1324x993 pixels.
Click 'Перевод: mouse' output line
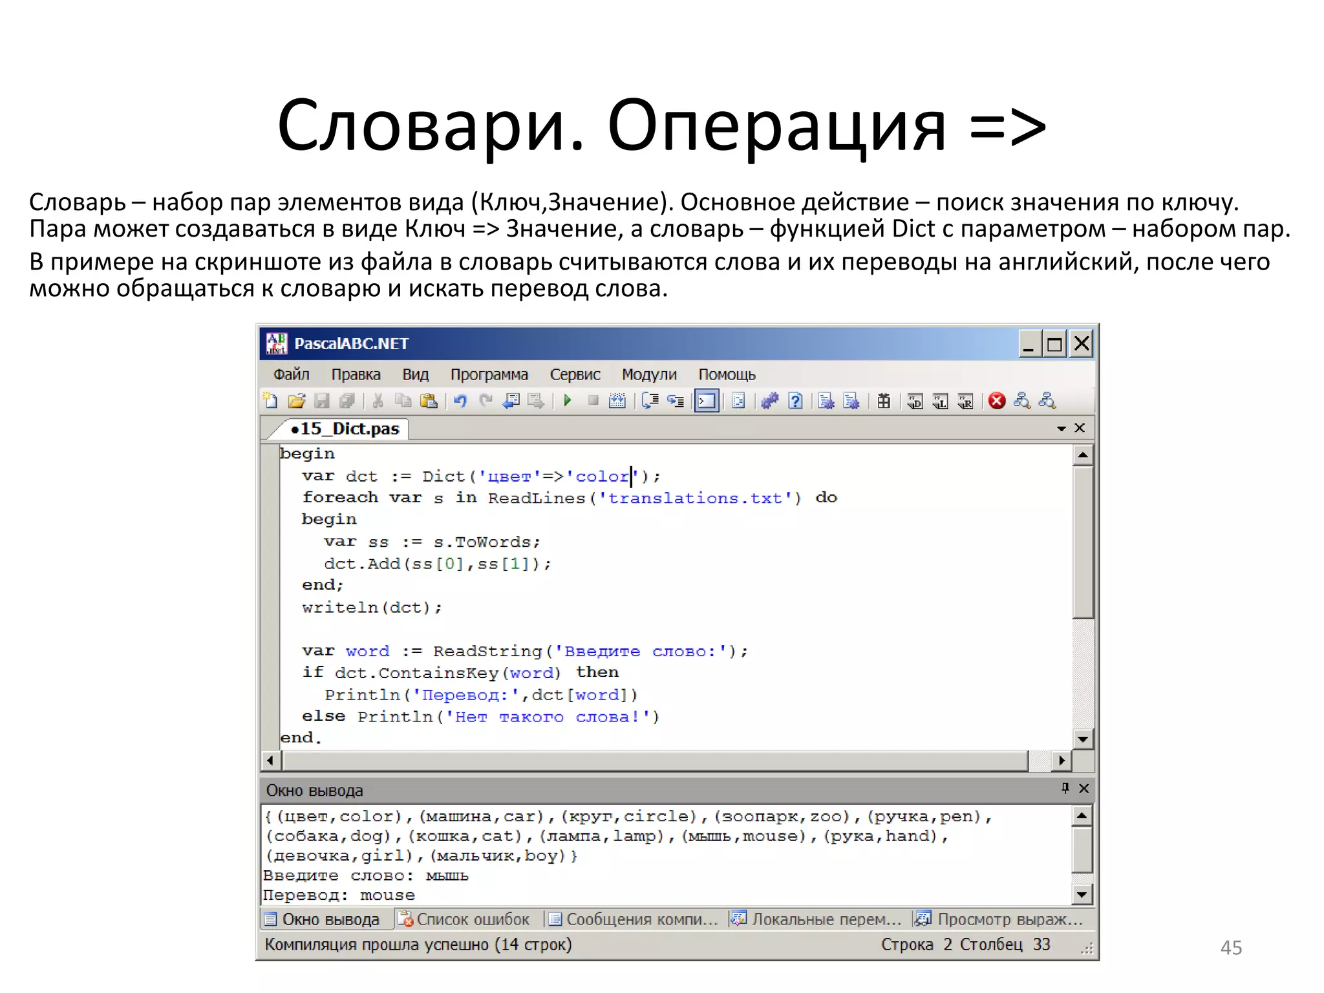click(339, 895)
